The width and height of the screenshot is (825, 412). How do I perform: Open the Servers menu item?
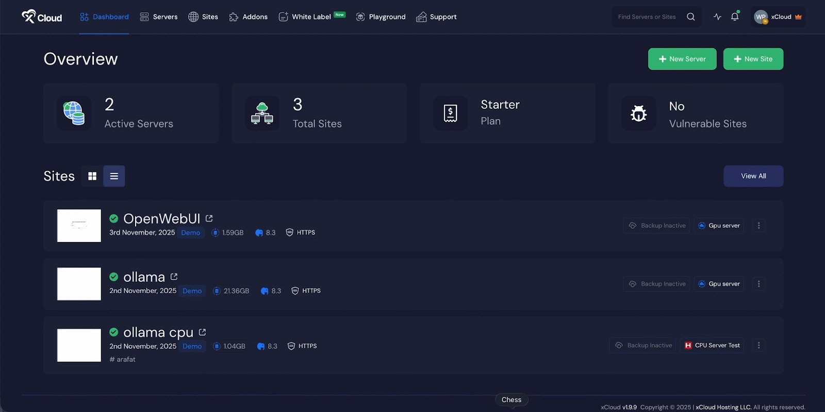159,17
